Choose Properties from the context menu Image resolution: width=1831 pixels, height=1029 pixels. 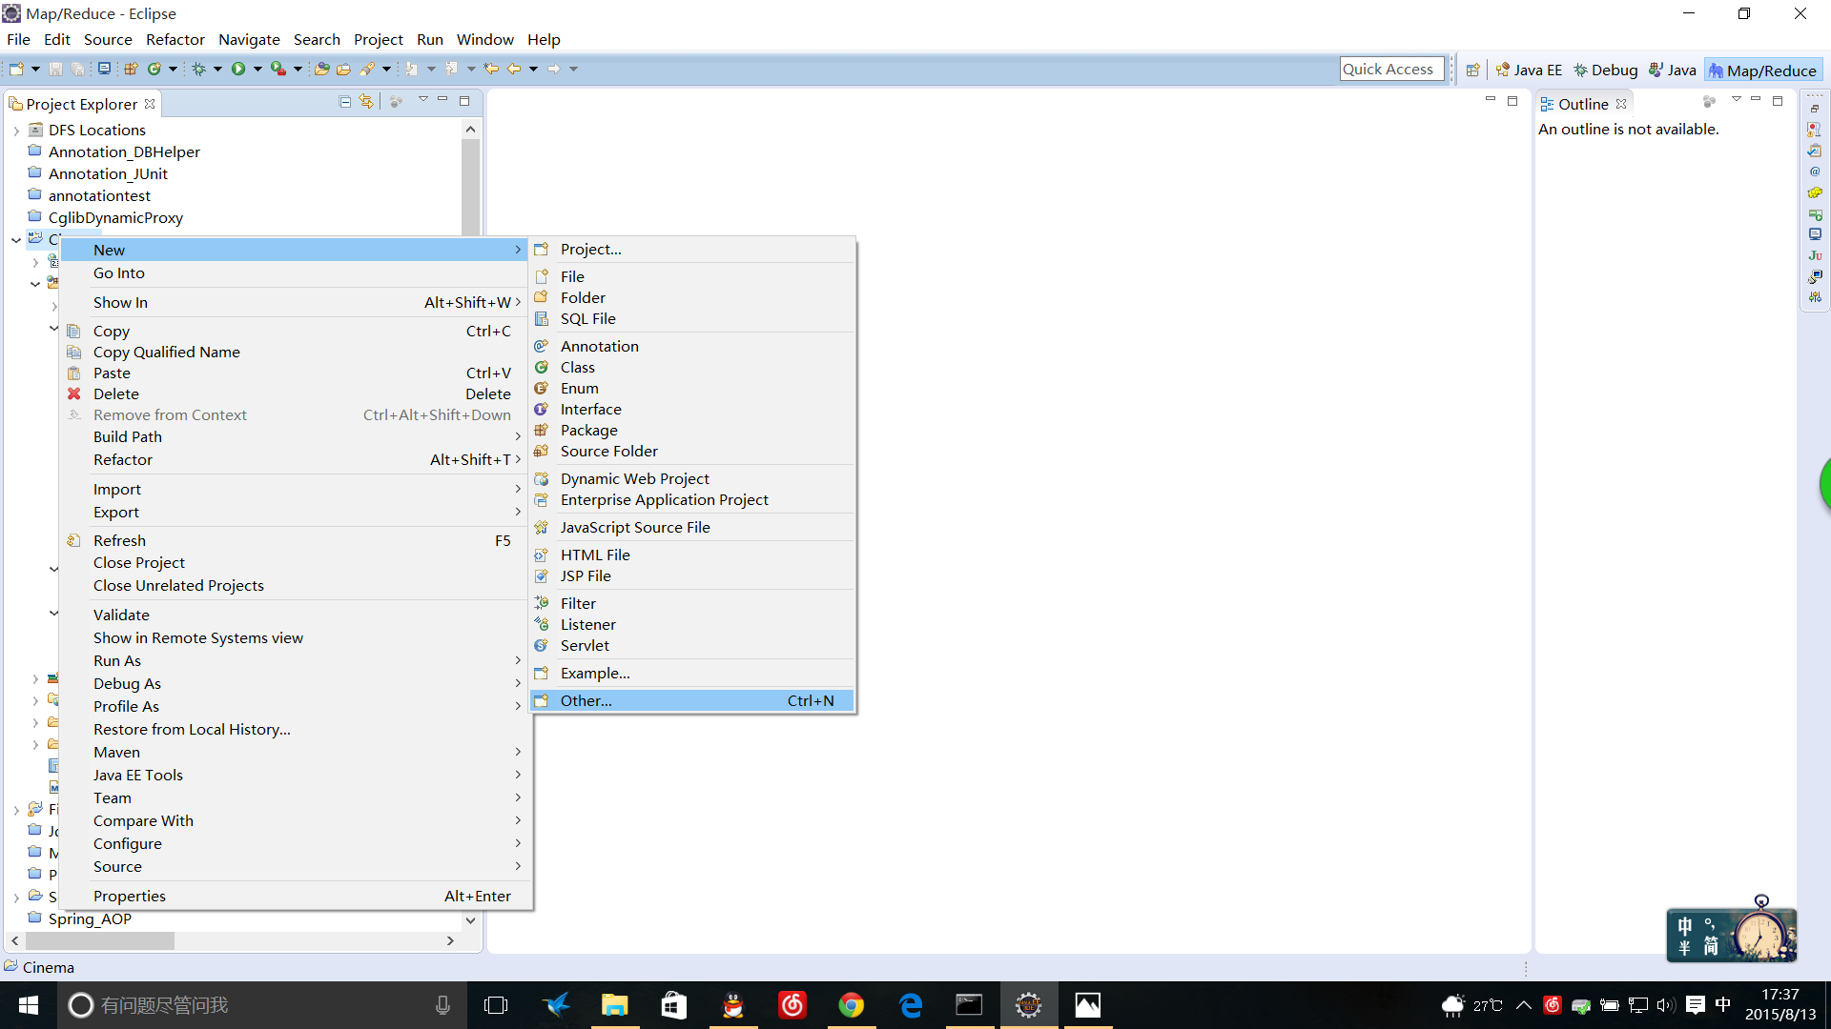tap(130, 896)
